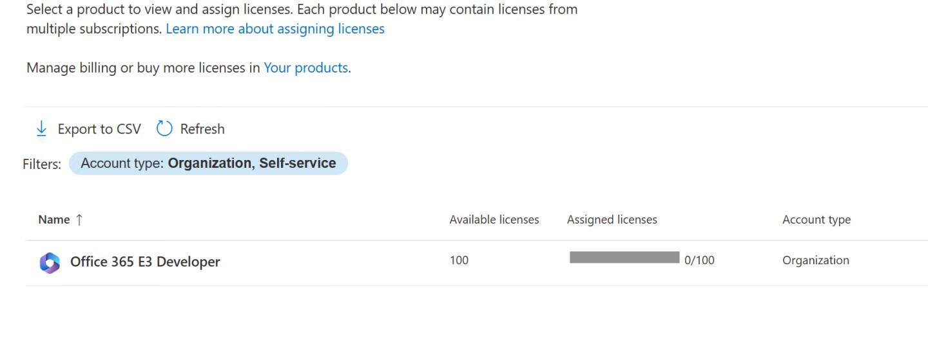Screen dimensions: 928x349
Task: Open Learn more about assigning licenses link
Action: click(x=275, y=29)
